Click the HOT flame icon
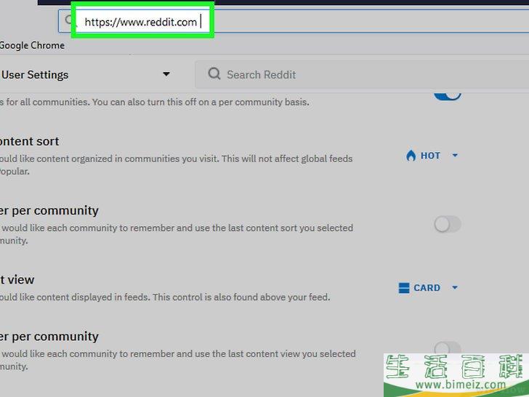 (x=411, y=156)
